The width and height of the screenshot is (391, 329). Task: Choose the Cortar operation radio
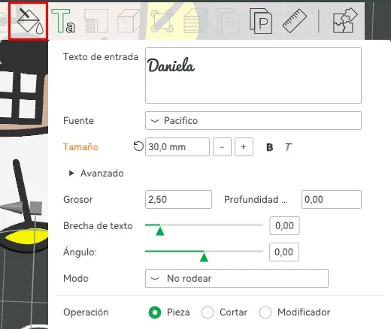208,312
